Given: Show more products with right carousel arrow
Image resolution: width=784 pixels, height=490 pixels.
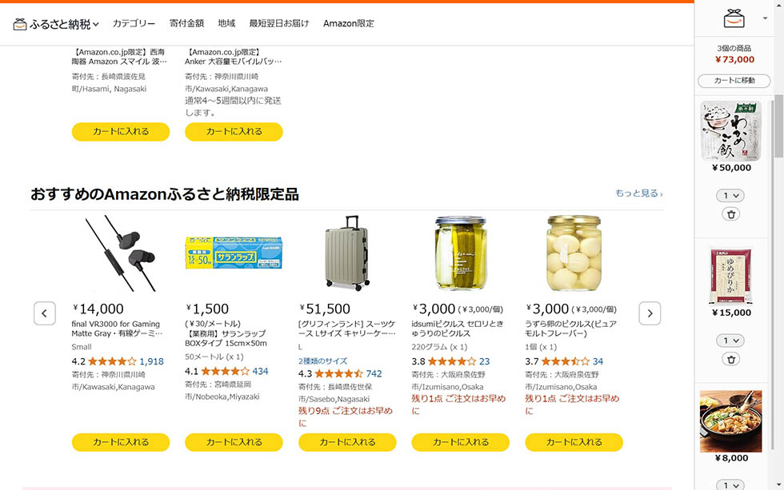Looking at the screenshot, I should pyautogui.click(x=650, y=313).
